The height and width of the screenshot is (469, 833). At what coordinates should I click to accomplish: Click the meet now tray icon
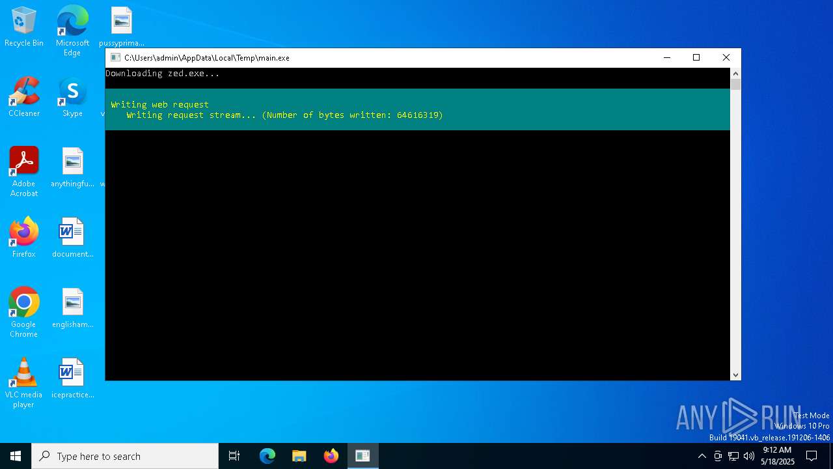coord(718,456)
